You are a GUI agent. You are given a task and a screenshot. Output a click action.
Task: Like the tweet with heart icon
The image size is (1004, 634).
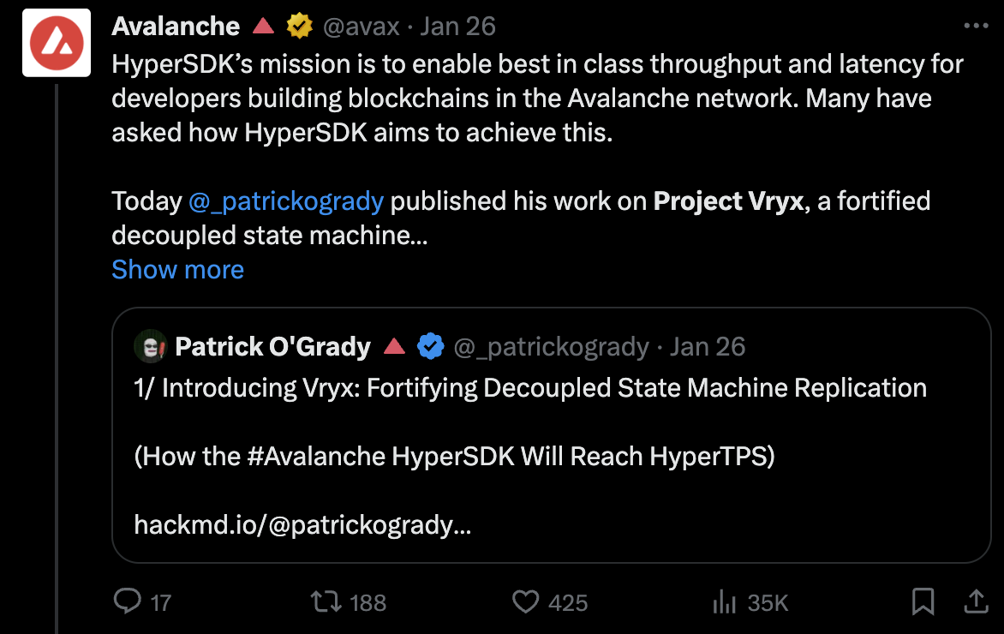(526, 602)
